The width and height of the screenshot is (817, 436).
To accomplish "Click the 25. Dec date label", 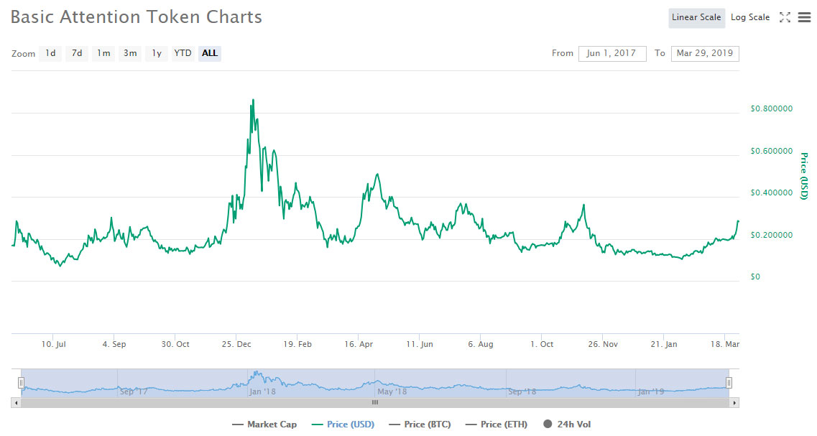I will coord(236,344).
